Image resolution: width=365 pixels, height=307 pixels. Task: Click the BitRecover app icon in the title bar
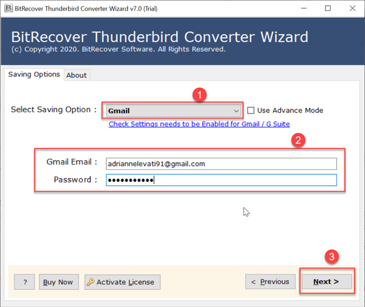(9, 8)
